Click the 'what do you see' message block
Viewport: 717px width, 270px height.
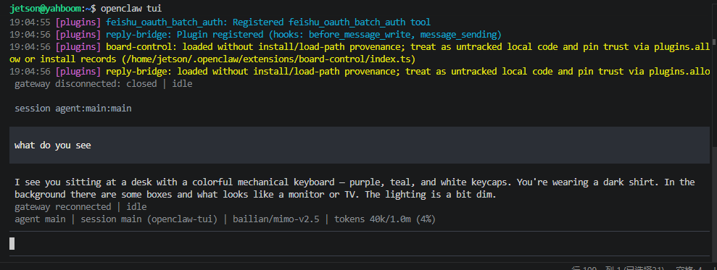click(359, 145)
